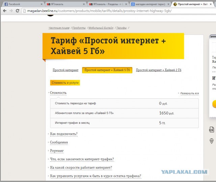
Task: Open the Мобильный Билайн breadcrumb link
Action: pos(101,28)
